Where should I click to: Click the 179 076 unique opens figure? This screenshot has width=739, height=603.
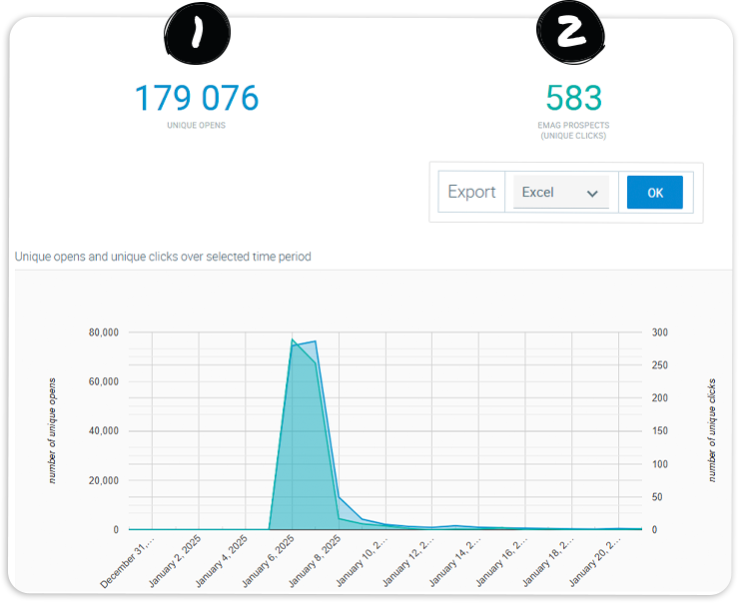(197, 98)
